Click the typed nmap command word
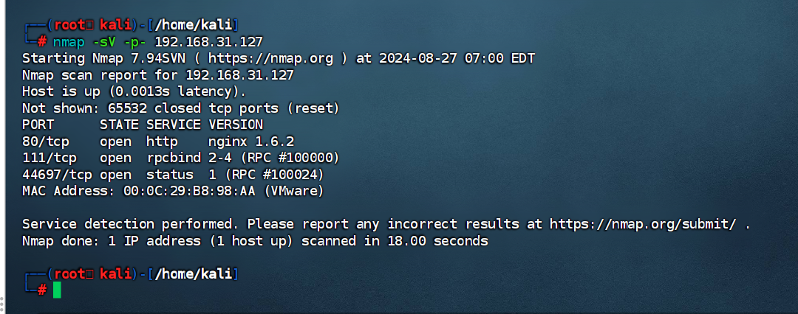 tap(69, 41)
